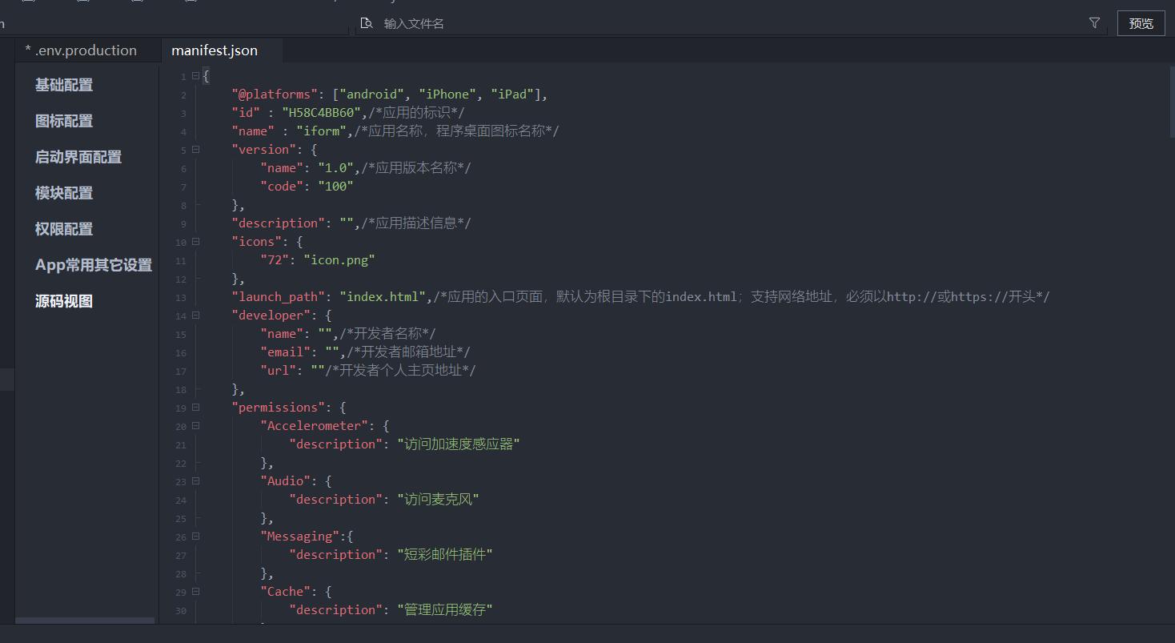
Task: Open 图标配置 icon settings
Action: (x=64, y=121)
